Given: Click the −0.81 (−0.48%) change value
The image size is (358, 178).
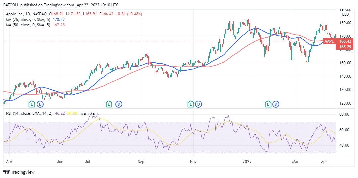Looking at the screenshot, I should click(129, 14).
